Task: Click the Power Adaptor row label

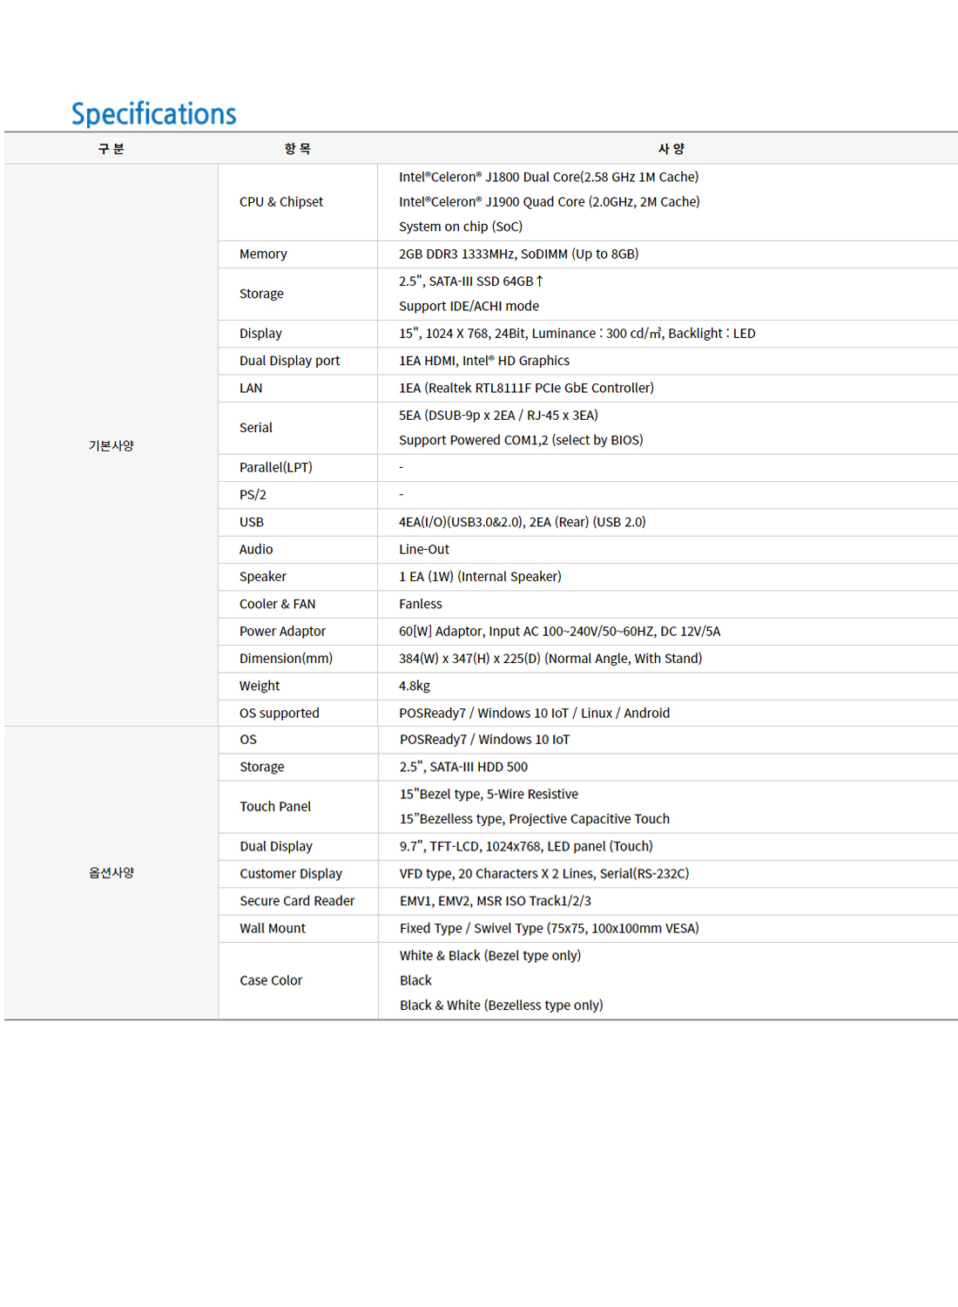Action: click(x=282, y=631)
